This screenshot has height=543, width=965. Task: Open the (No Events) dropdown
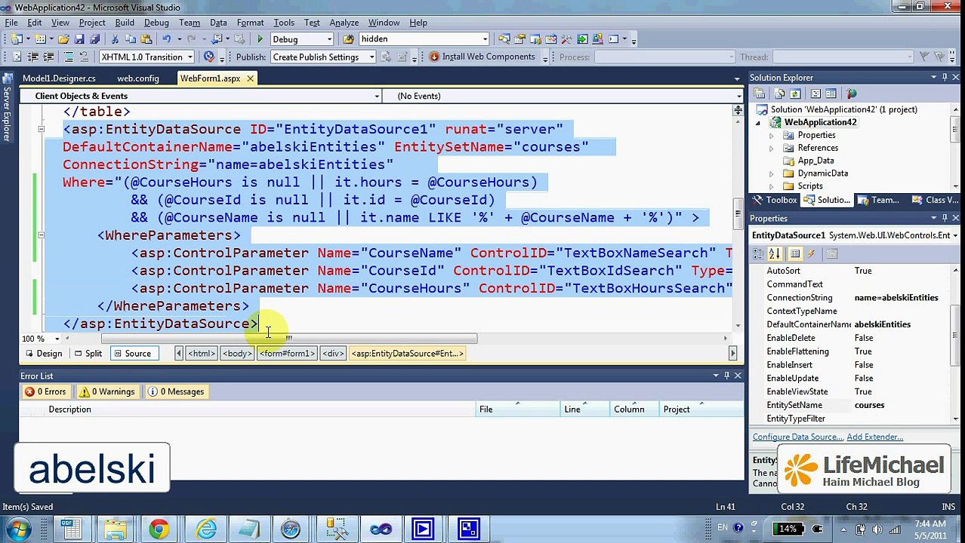(739, 96)
